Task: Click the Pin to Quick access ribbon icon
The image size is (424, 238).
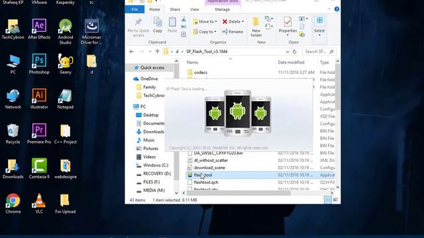Action: tap(138, 28)
